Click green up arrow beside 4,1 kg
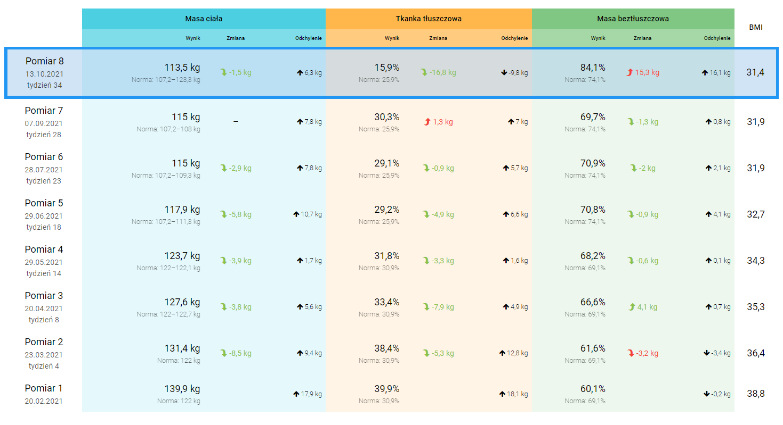This screenshot has width=783, height=425. 632,307
